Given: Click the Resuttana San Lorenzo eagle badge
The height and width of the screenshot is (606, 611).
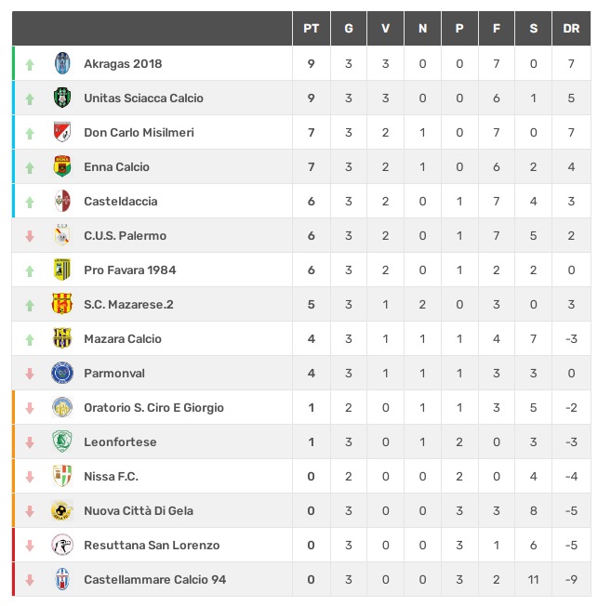Looking at the screenshot, I should 62,545.
